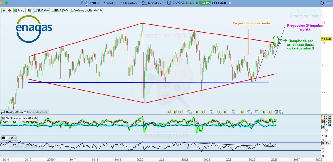Open the Blai5 Koncorde v.09 indicator label
Viewport: 333px width, 162px height.
(19, 118)
